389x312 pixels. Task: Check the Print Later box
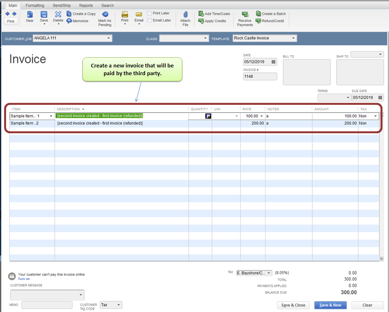(x=149, y=13)
